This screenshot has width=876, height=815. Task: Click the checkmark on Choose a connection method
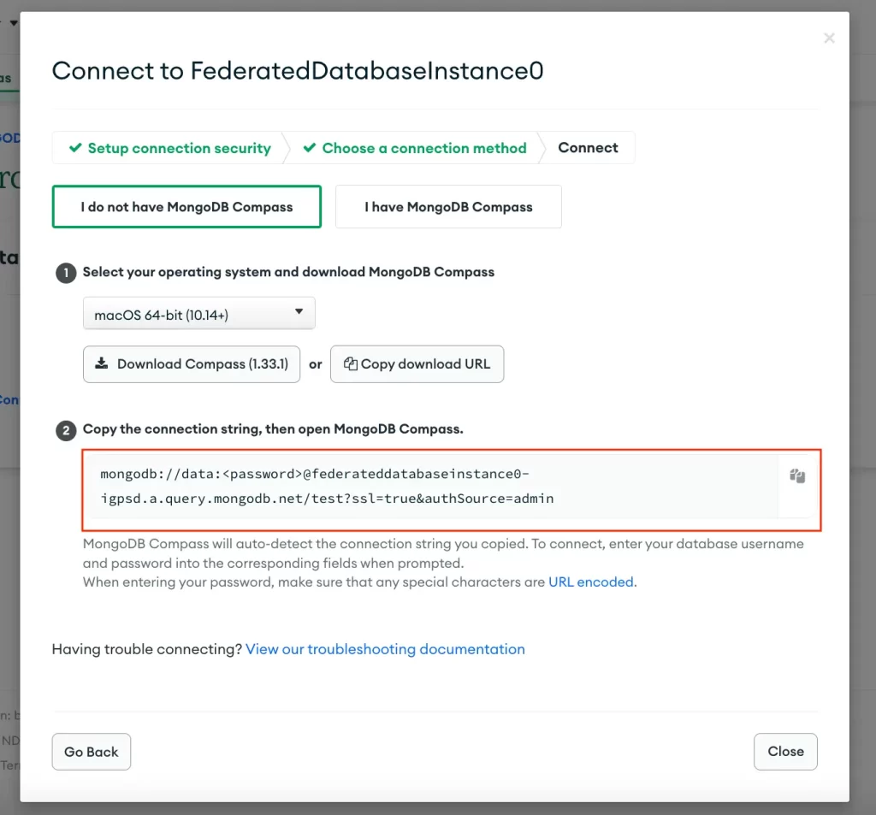pos(311,148)
